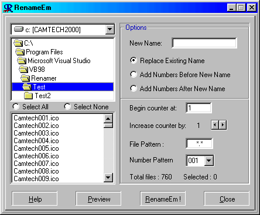Click the Preview button

tap(98, 199)
